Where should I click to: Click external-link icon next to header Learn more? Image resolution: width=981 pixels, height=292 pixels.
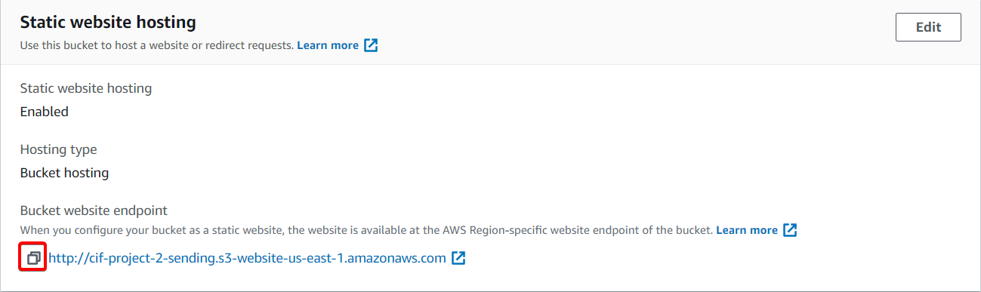pyautogui.click(x=371, y=45)
